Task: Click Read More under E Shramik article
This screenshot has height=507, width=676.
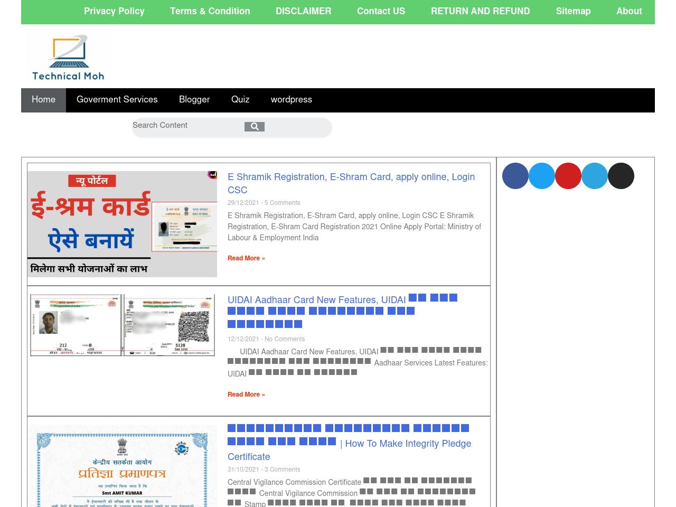Action: point(246,258)
